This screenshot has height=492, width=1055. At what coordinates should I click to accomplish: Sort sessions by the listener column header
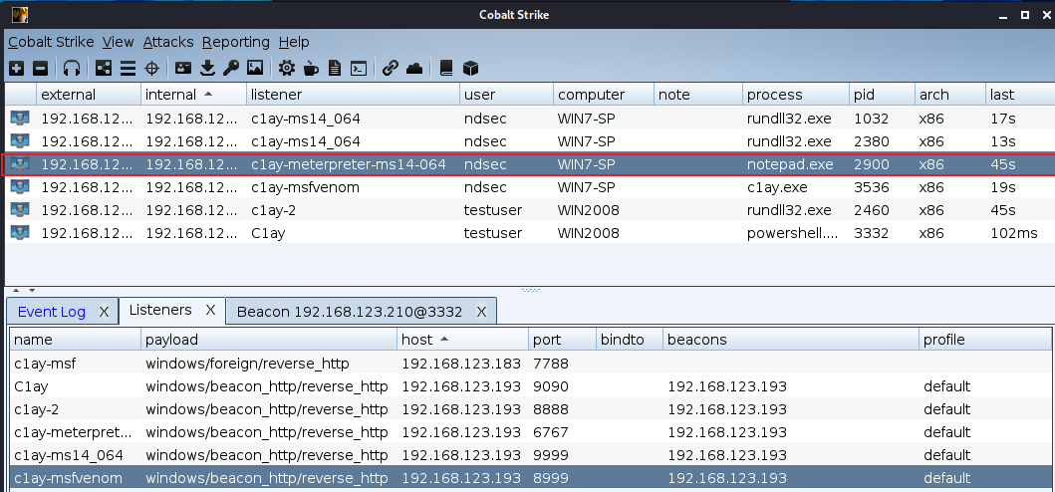[354, 95]
